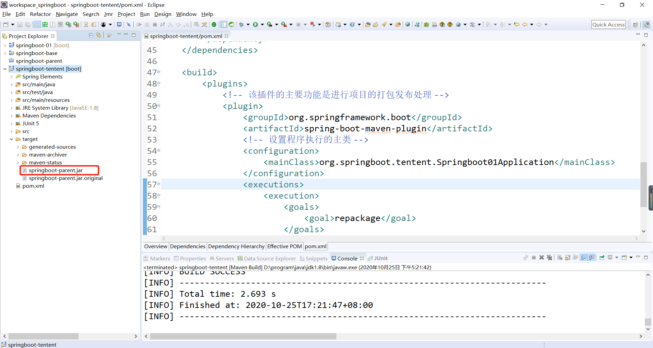The image size is (653, 348).
Task: Open Project Explorer View Menu dropdown
Action: coord(119,35)
